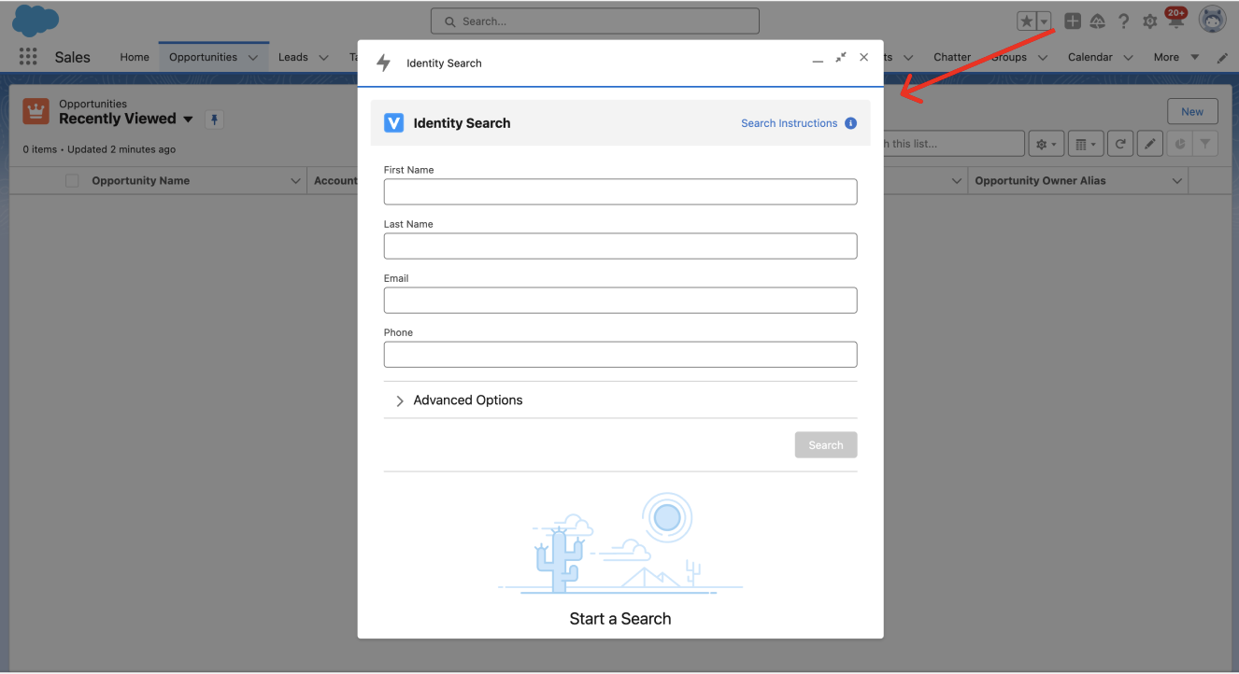
Task: Open the Help question mark icon
Action: (x=1124, y=21)
